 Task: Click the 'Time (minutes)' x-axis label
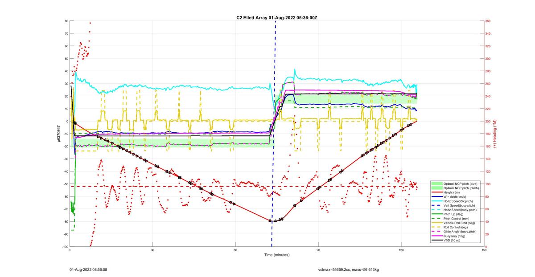click(x=277, y=255)
